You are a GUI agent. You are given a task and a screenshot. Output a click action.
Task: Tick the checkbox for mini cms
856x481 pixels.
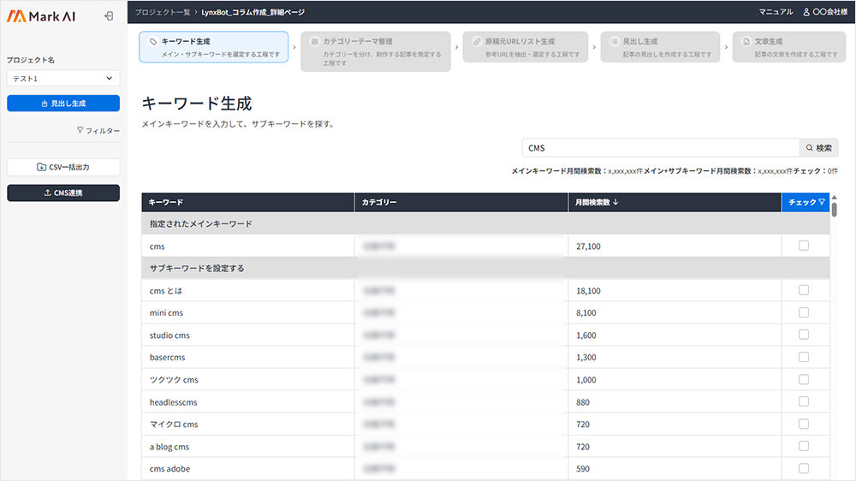pyautogui.click(x=803, y=312)
